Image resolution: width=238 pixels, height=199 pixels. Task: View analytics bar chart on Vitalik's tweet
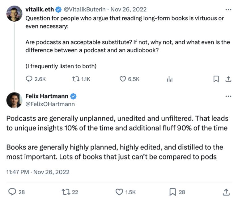tap(169, 79)
